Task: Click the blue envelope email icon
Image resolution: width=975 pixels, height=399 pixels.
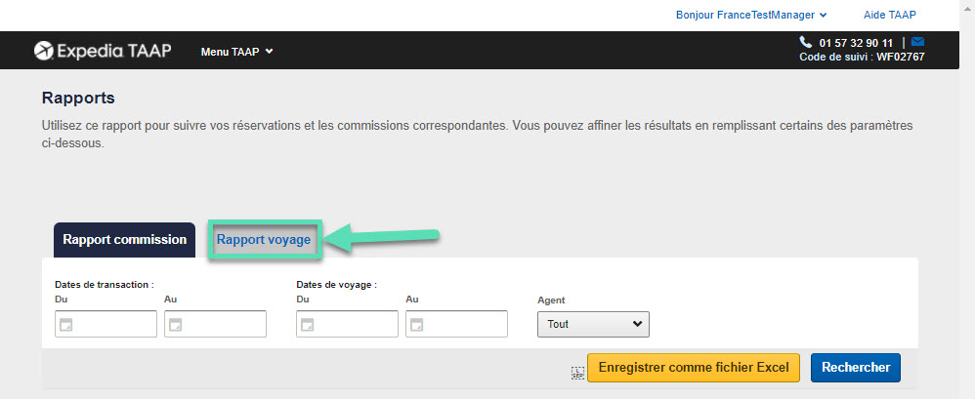Action: [917, 42]
